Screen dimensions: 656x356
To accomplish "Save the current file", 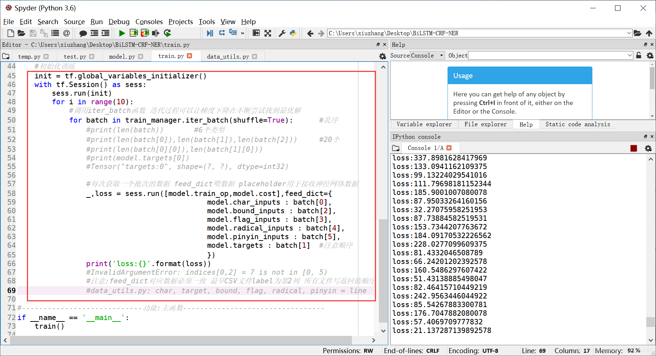I will point(33,33).
